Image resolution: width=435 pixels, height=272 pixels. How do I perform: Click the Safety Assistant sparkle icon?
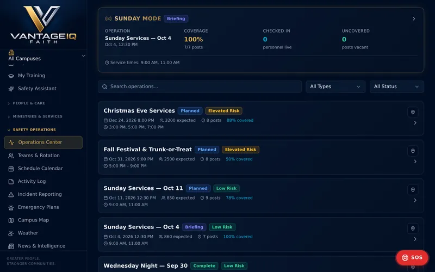[11, 89]
